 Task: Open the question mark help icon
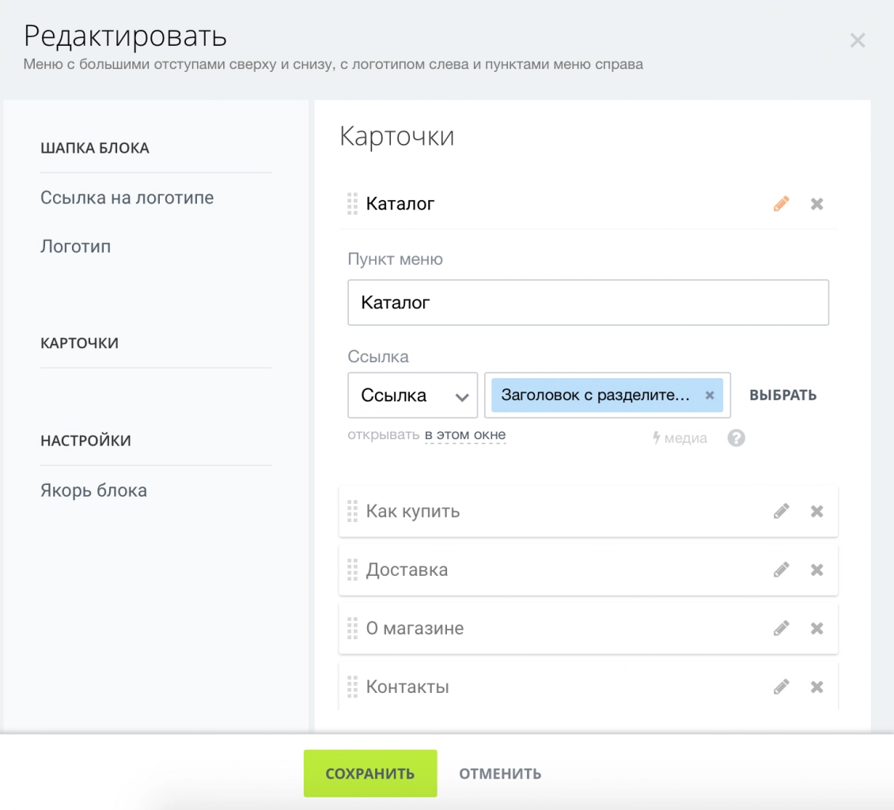(736, 437)
